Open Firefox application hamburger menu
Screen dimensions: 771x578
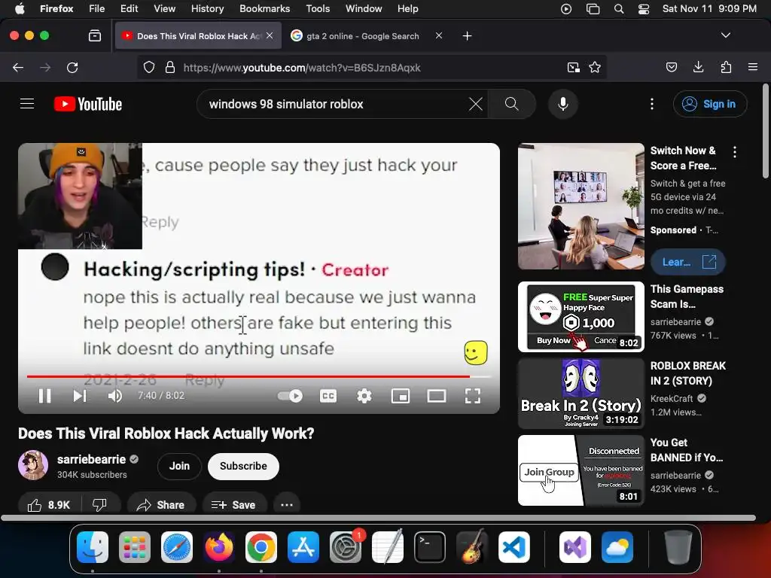click(752, 67)
